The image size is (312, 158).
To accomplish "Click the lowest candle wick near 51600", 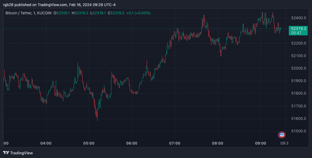I will pyautogui.click(x=97, y=119).
